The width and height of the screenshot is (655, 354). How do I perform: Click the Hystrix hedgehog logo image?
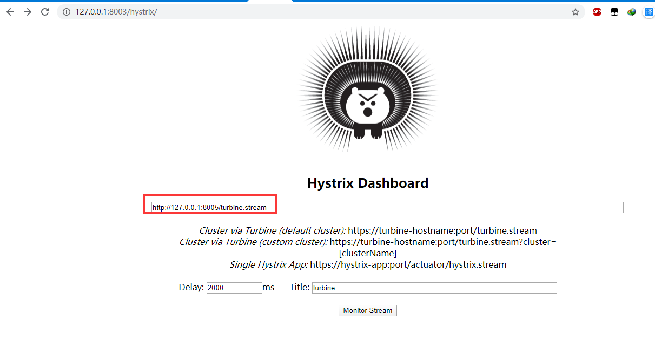(x=368, y=90)
